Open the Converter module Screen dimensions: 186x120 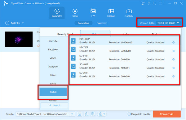tap(57, 13)
